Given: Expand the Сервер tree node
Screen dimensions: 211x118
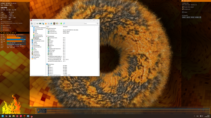Looking at the screenshot, I should [31, 42].
